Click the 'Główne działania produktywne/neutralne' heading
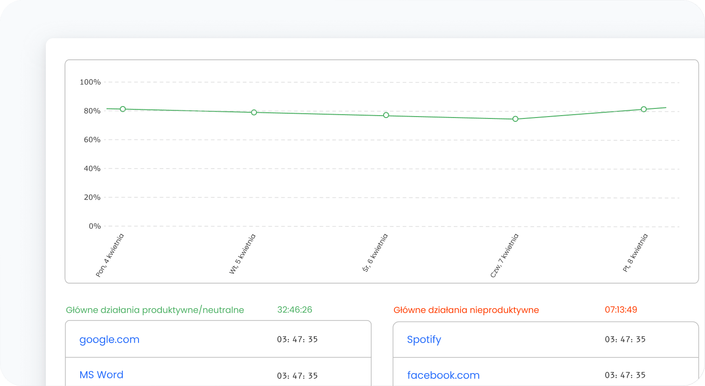This screenshot has width=705, height=386. tap(155, 310)
